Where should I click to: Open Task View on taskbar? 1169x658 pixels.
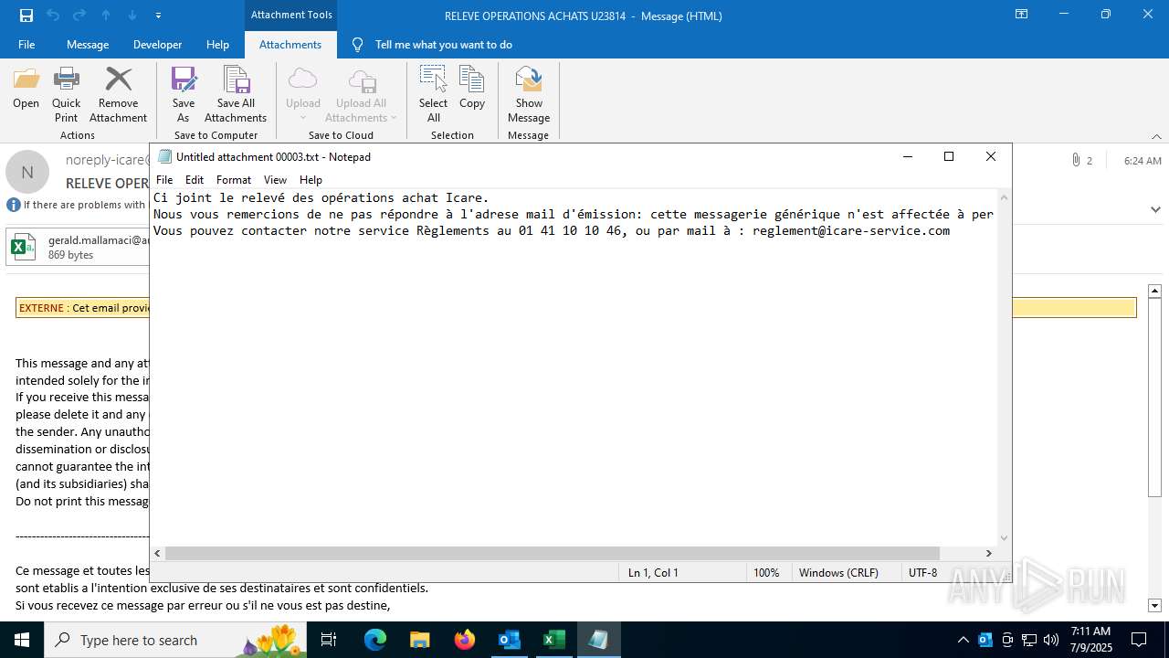329,640
